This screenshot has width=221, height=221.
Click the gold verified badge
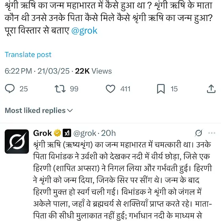pos(57,133)
